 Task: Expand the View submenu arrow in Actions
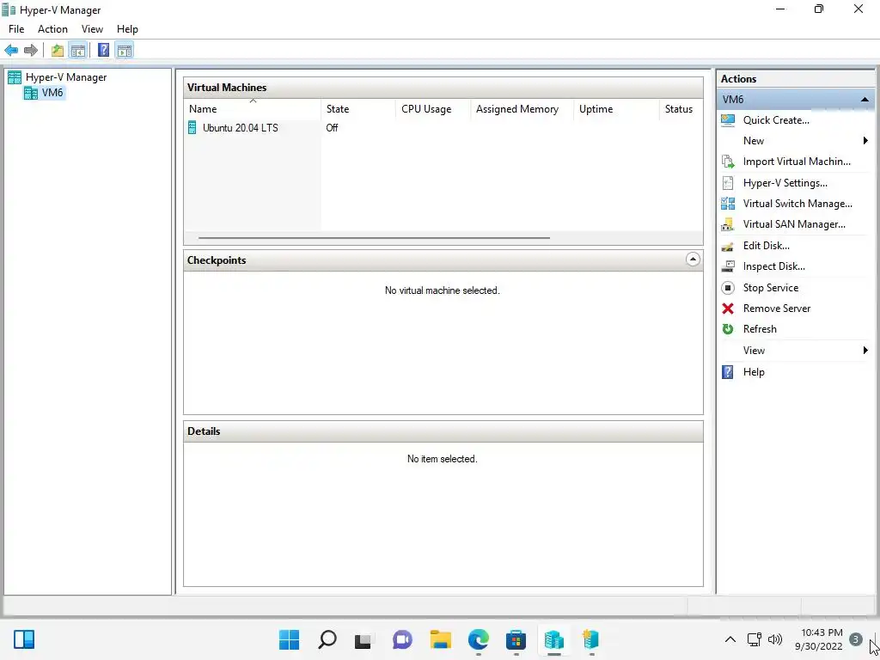click(x=865, y=351)
